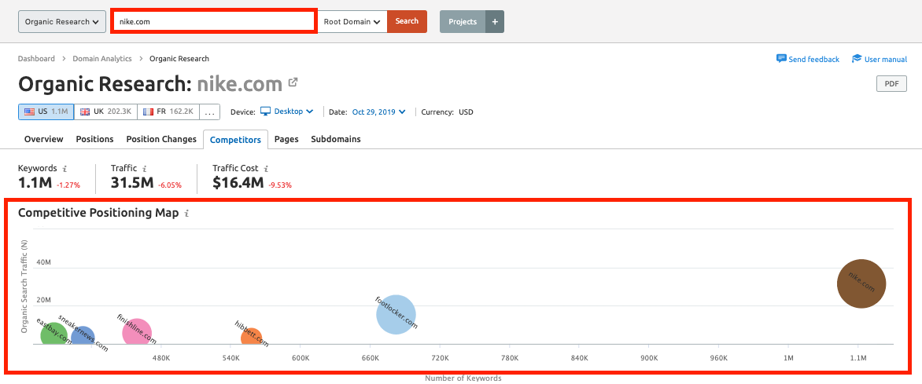Go to Domain Analytics breadcrumb

click(x=102, y=59)
